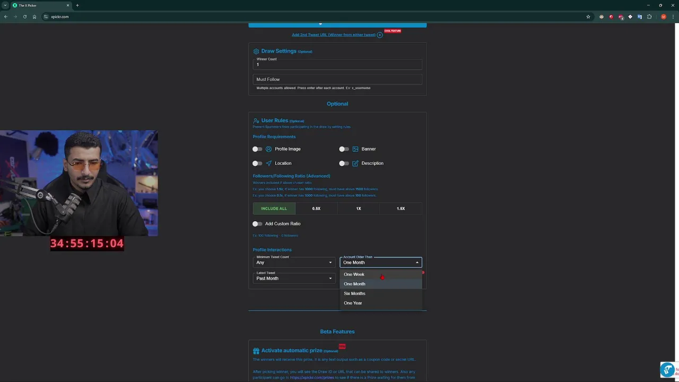Choose One Month from the list

pyautogui.click(x=381, y=284)
